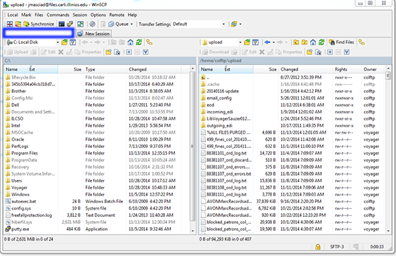The image size is (396, 256).
Task: Select autoexec.bat file
Action: pyautogui.click(x=23, y=202)
